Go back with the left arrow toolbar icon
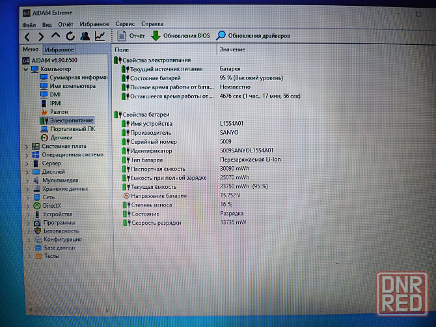436x327 pixels. pos(27,36)
